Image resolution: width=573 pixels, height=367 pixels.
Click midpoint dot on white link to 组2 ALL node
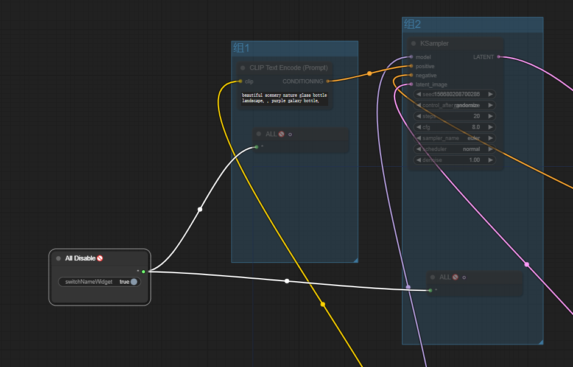[x=287, y=281]
